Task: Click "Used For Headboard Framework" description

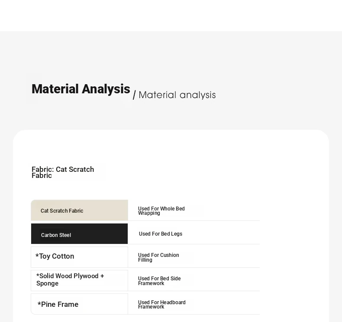Action: point(162,304)
